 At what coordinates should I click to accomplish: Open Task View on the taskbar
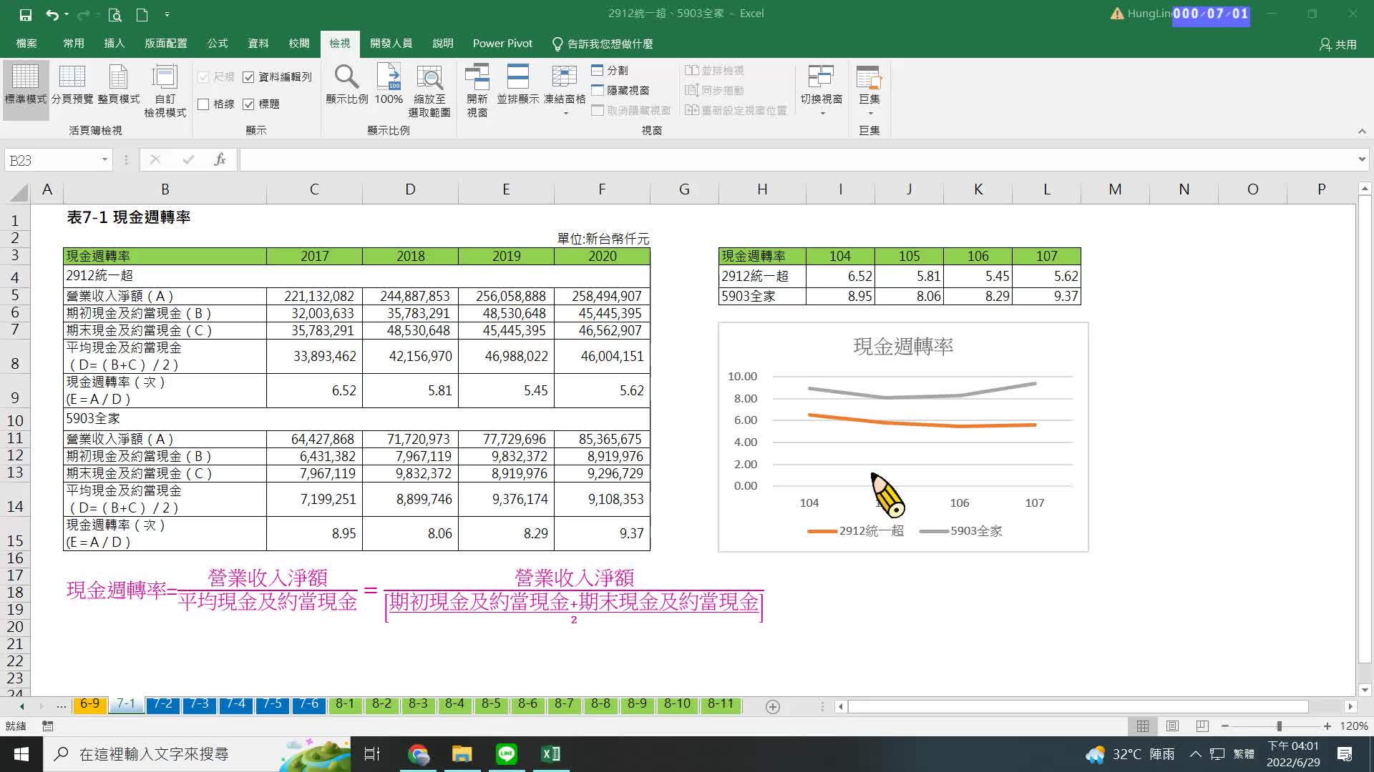372,754
